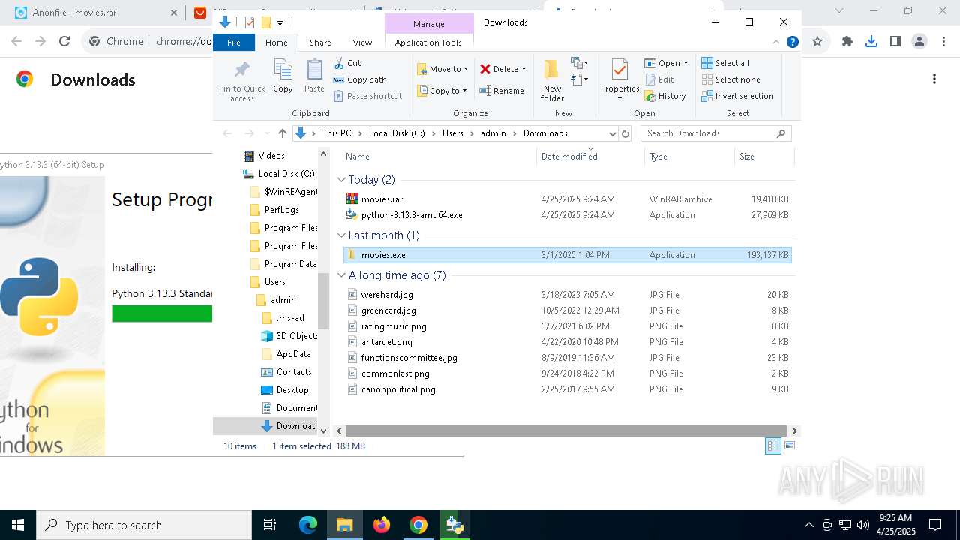Click Edit in the Open group
Screen dimensions: 960x540
[x=659, y=79]
